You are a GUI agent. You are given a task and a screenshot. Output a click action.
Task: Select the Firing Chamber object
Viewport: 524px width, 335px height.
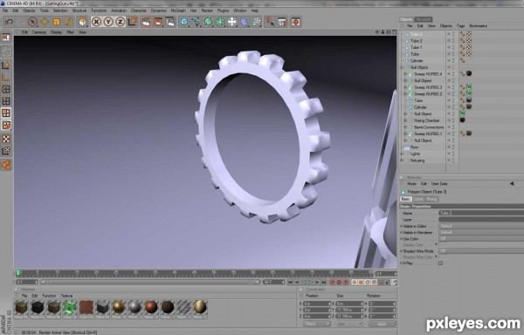tap(427, 120)
